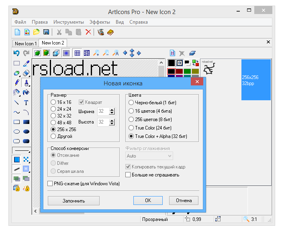Screen dimensions: 282x235
Task: Select the empty ellipse tool
Action: [17, 132]
